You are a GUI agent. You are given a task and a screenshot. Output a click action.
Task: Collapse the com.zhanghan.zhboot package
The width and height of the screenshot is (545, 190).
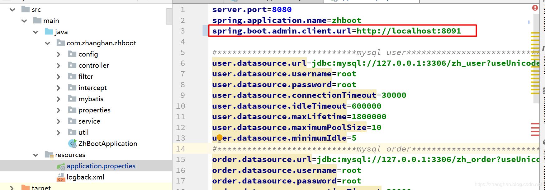(47, 43)
